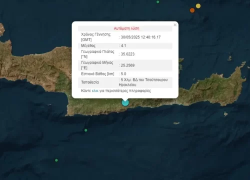Click the Τσούτσουρου Ηρακλείου location text
Viewport: 250px width, 180px height.
pyautogui.click(x=143, y=82)
